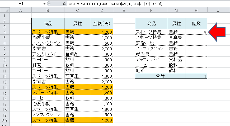Select row 16 header
The height and width of the screenshot is (126, 230).
point(5,98)
